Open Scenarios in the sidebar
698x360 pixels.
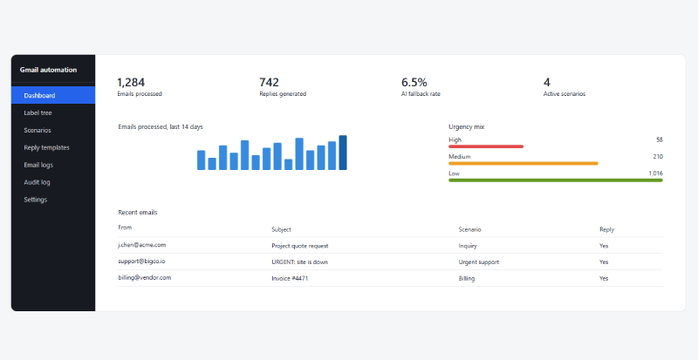53,130
